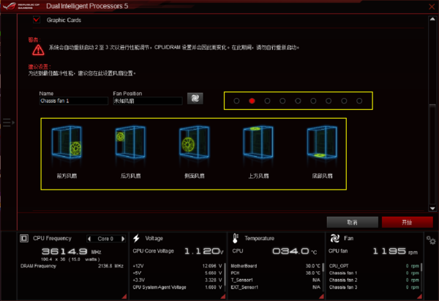The height and width of the screenshot is (301, 439).
Task: Click the scroll down arrow of main panel
Action: [x=432, y=208]
